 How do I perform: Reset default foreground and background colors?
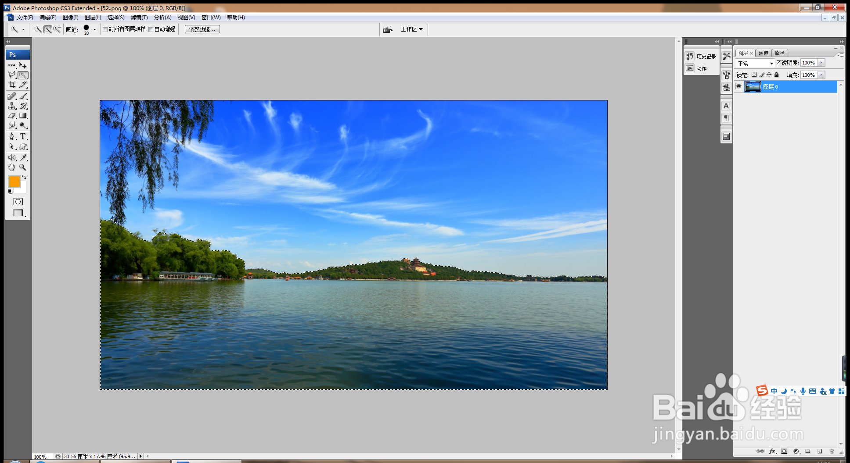[x=10, y=192]
